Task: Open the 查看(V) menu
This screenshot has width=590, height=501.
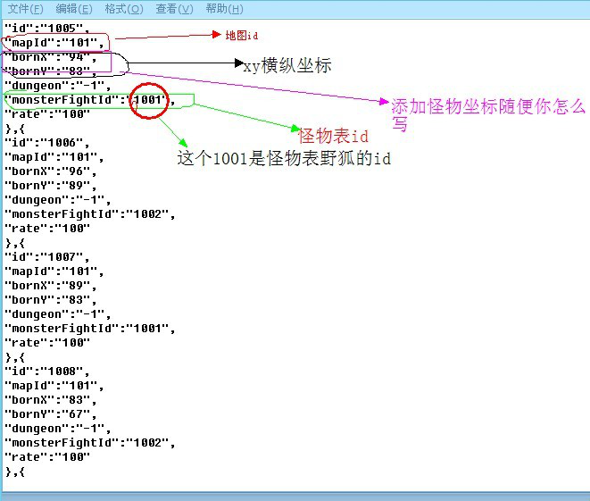Action: [x=175, y=9]
